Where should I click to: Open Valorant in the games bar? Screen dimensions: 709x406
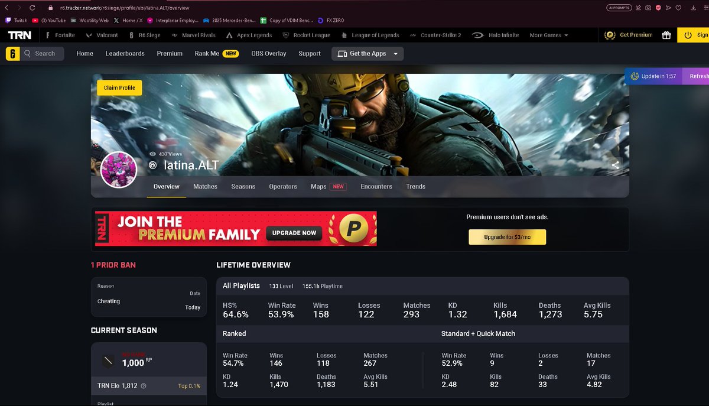[103, 35]
